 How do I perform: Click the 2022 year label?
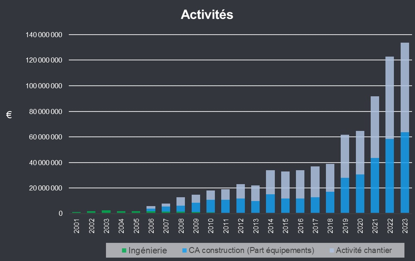(390, 226)
